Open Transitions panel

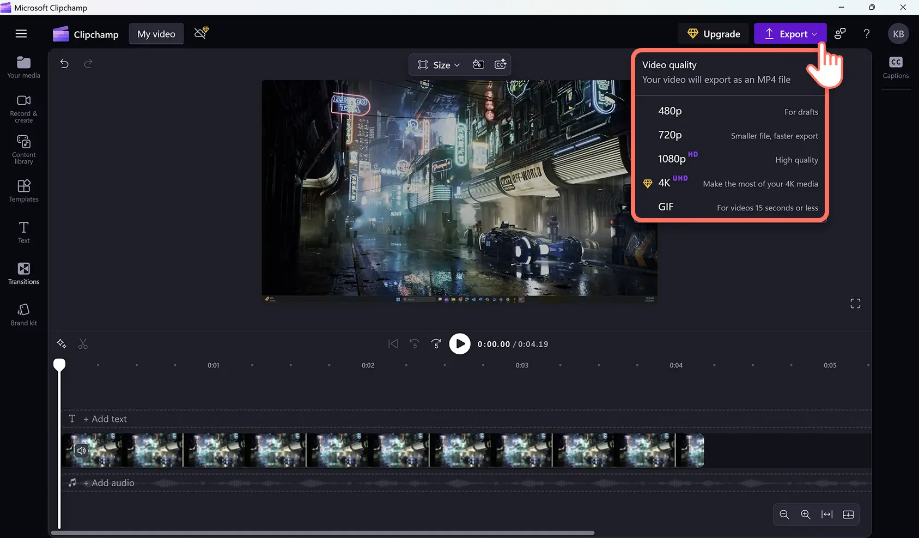(x=23, y=274)
